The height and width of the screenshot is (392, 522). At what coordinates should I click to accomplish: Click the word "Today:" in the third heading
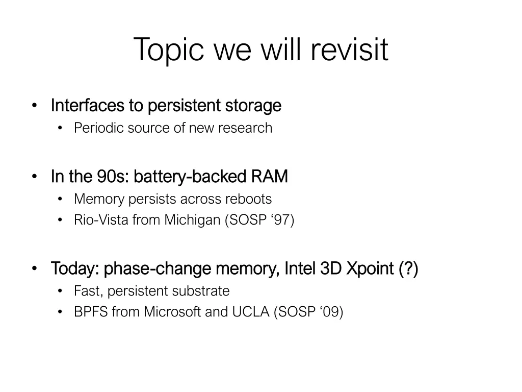[x=75, y=268]
